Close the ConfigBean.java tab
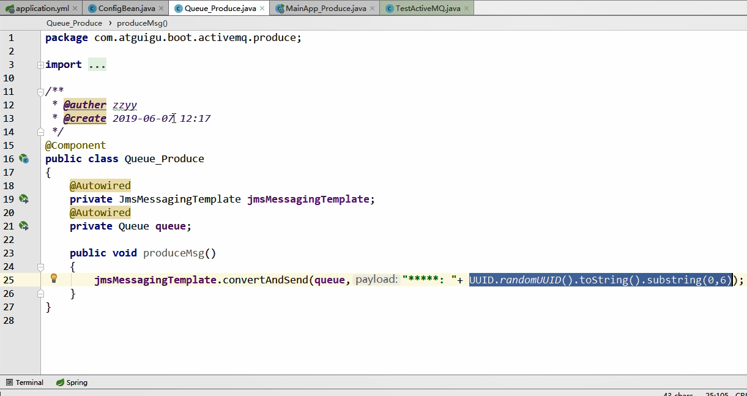 161,9
